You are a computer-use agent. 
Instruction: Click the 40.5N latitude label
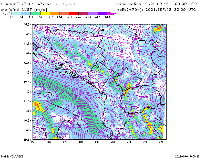coord(27,120)
